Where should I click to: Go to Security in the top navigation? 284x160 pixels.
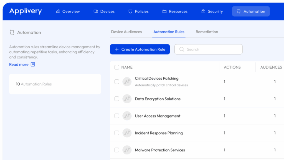(x=212, y=11)
